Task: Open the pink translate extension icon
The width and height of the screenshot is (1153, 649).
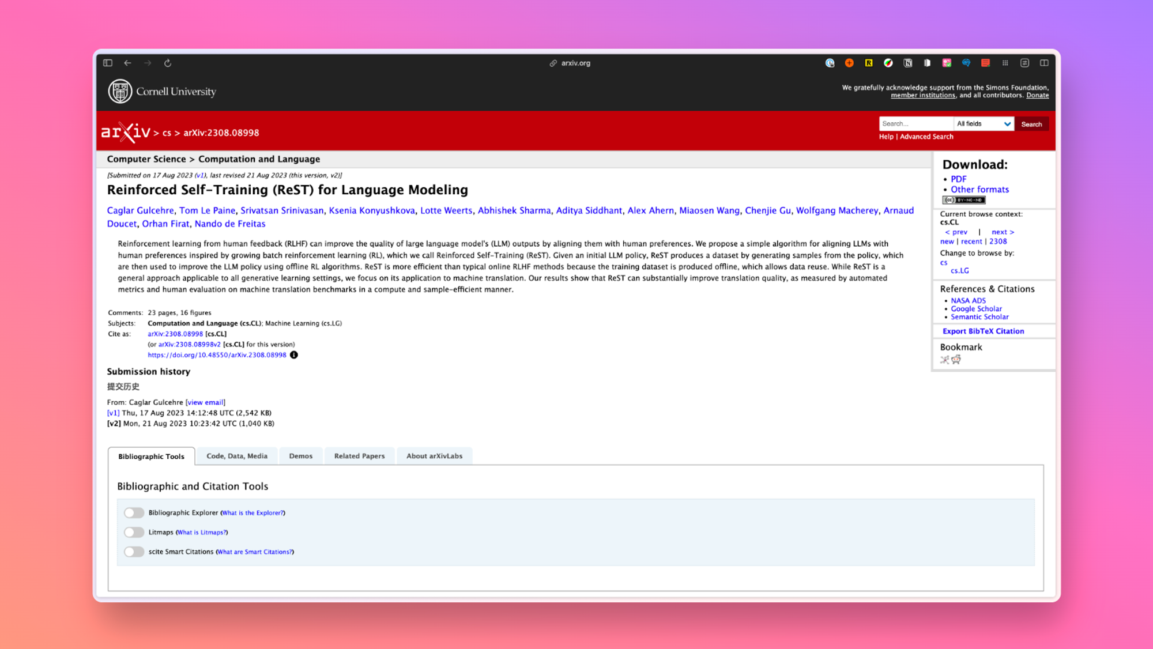Action: pyautogui.click(x=947, y=63)
